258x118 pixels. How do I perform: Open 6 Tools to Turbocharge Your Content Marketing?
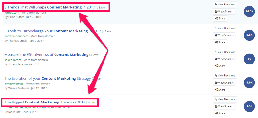(53, 31)
